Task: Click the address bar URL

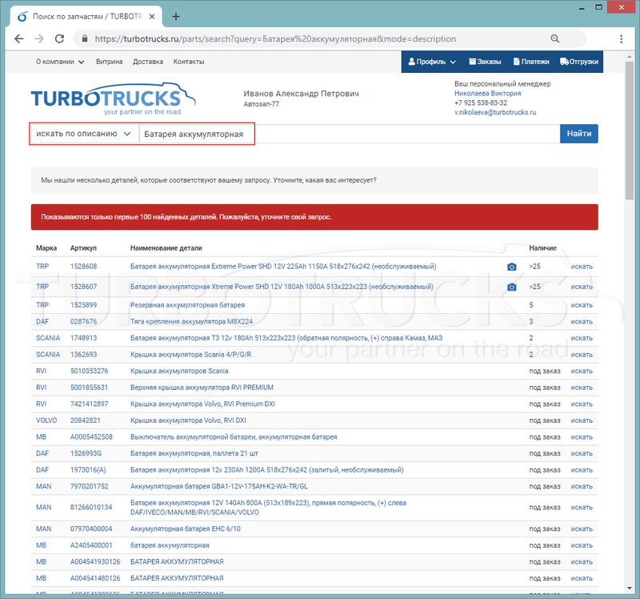Action: [x=275, y=38]
